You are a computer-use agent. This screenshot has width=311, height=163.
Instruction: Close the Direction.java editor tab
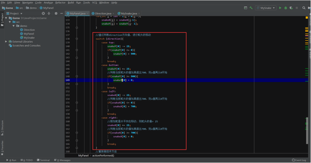[x=113, y=13]
